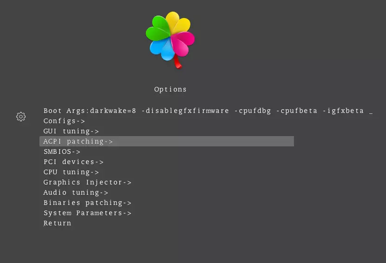Open the SMBIOS submenu

tap(62, 152)
